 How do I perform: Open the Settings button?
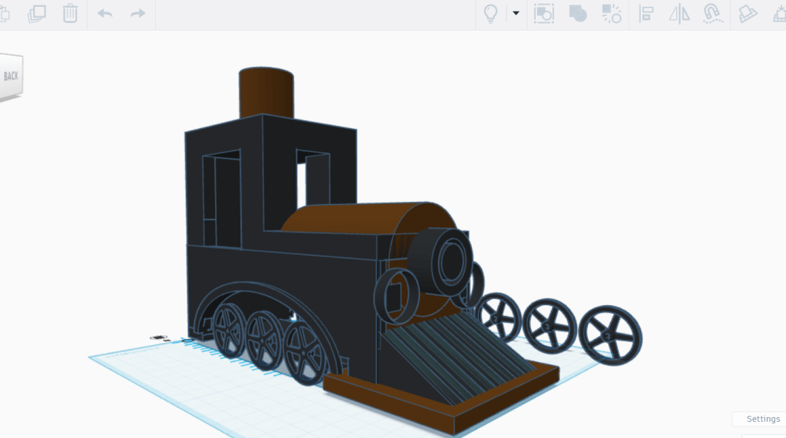(x=762, y=419)
